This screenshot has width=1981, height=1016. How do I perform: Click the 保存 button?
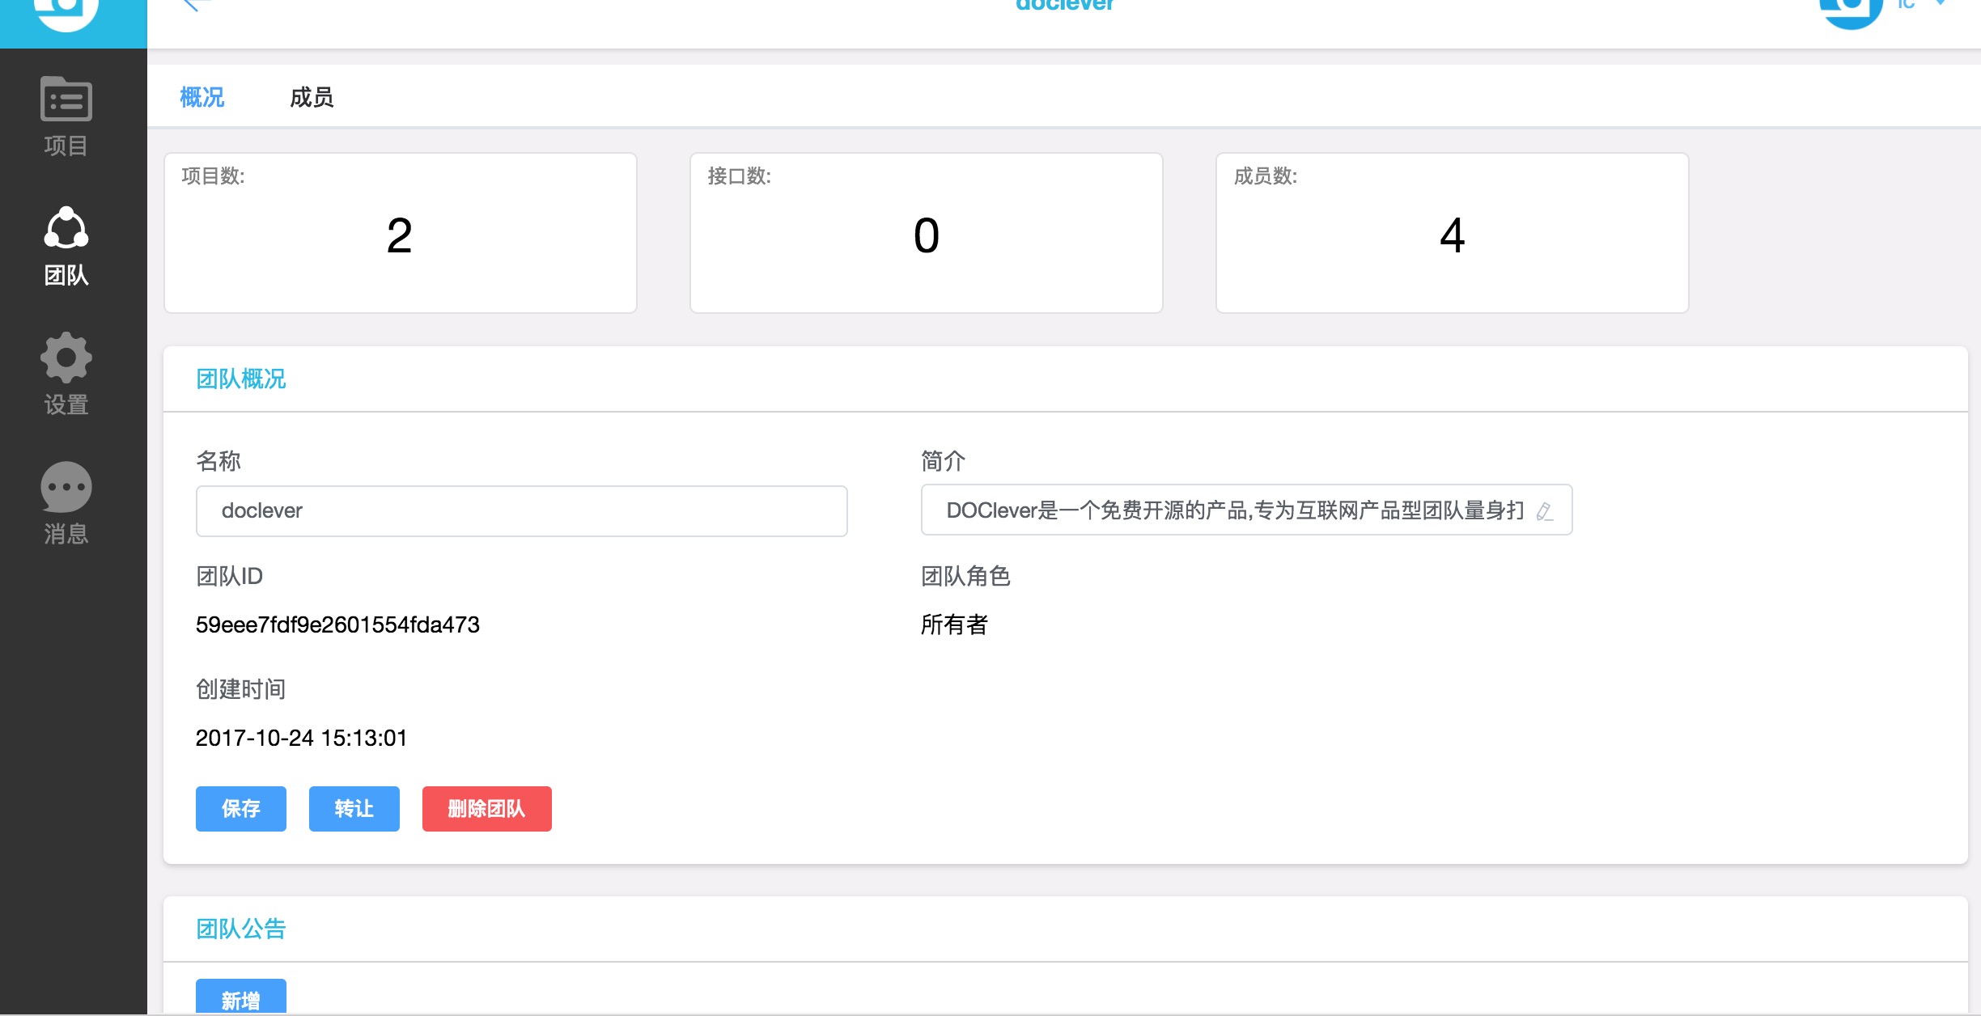pos(241,809)
